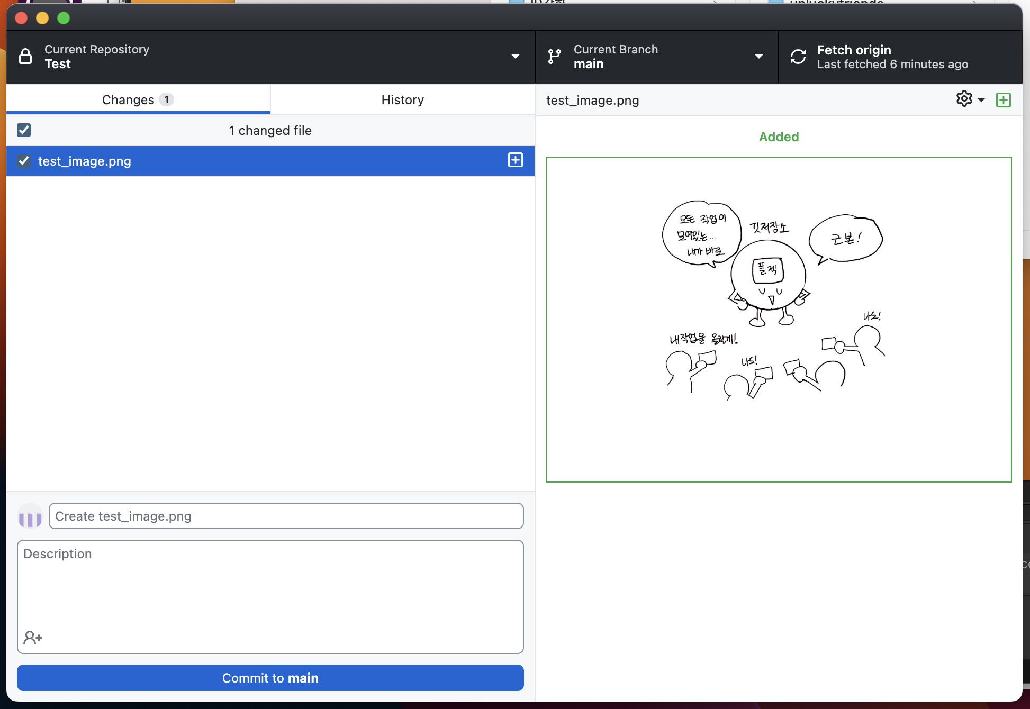Open the Current Branch dropdown arrow
Screen dimensions: 1030x709
(758, 57)
